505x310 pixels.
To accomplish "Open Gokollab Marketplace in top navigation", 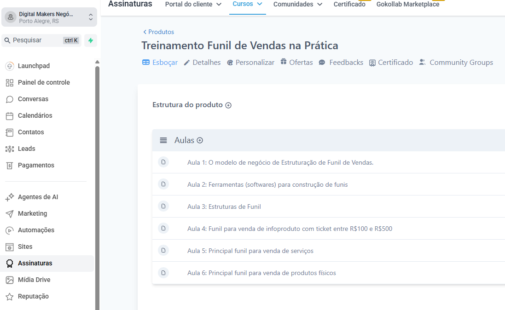I will (408, 4).
